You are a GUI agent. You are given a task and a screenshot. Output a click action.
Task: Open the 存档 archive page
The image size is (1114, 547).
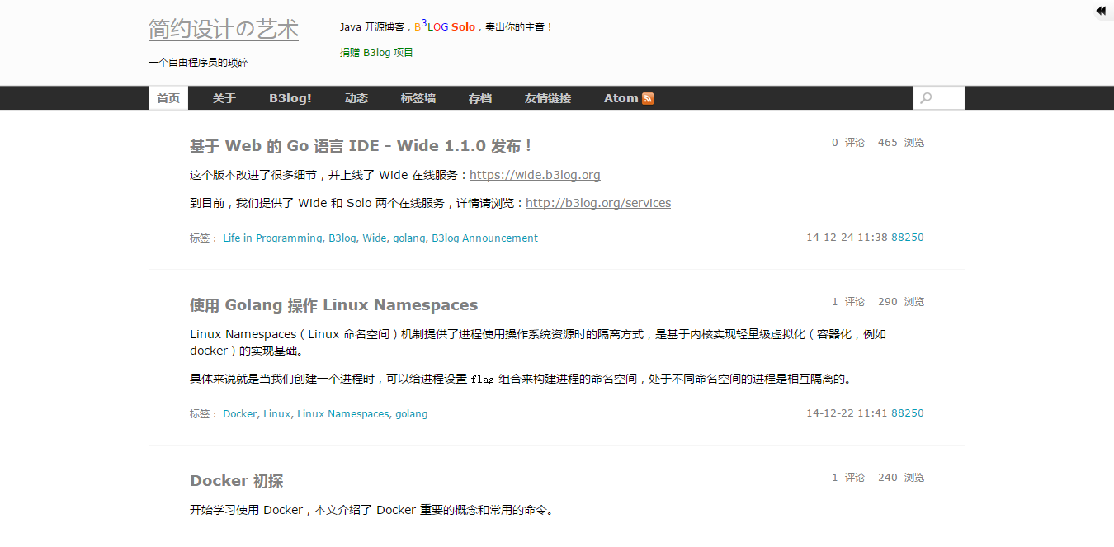click(x=479, y=98)
